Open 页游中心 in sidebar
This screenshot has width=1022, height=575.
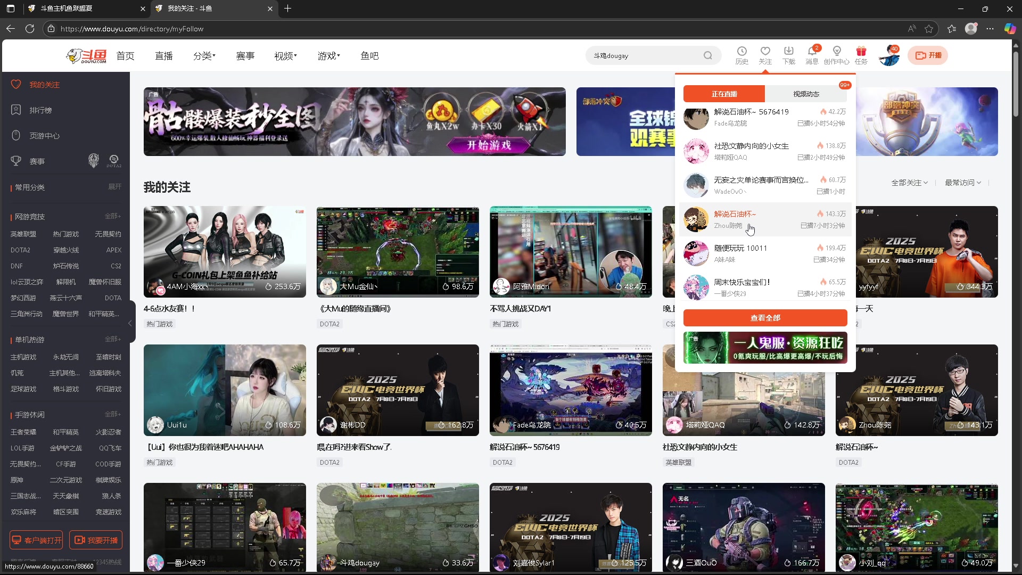36,136
